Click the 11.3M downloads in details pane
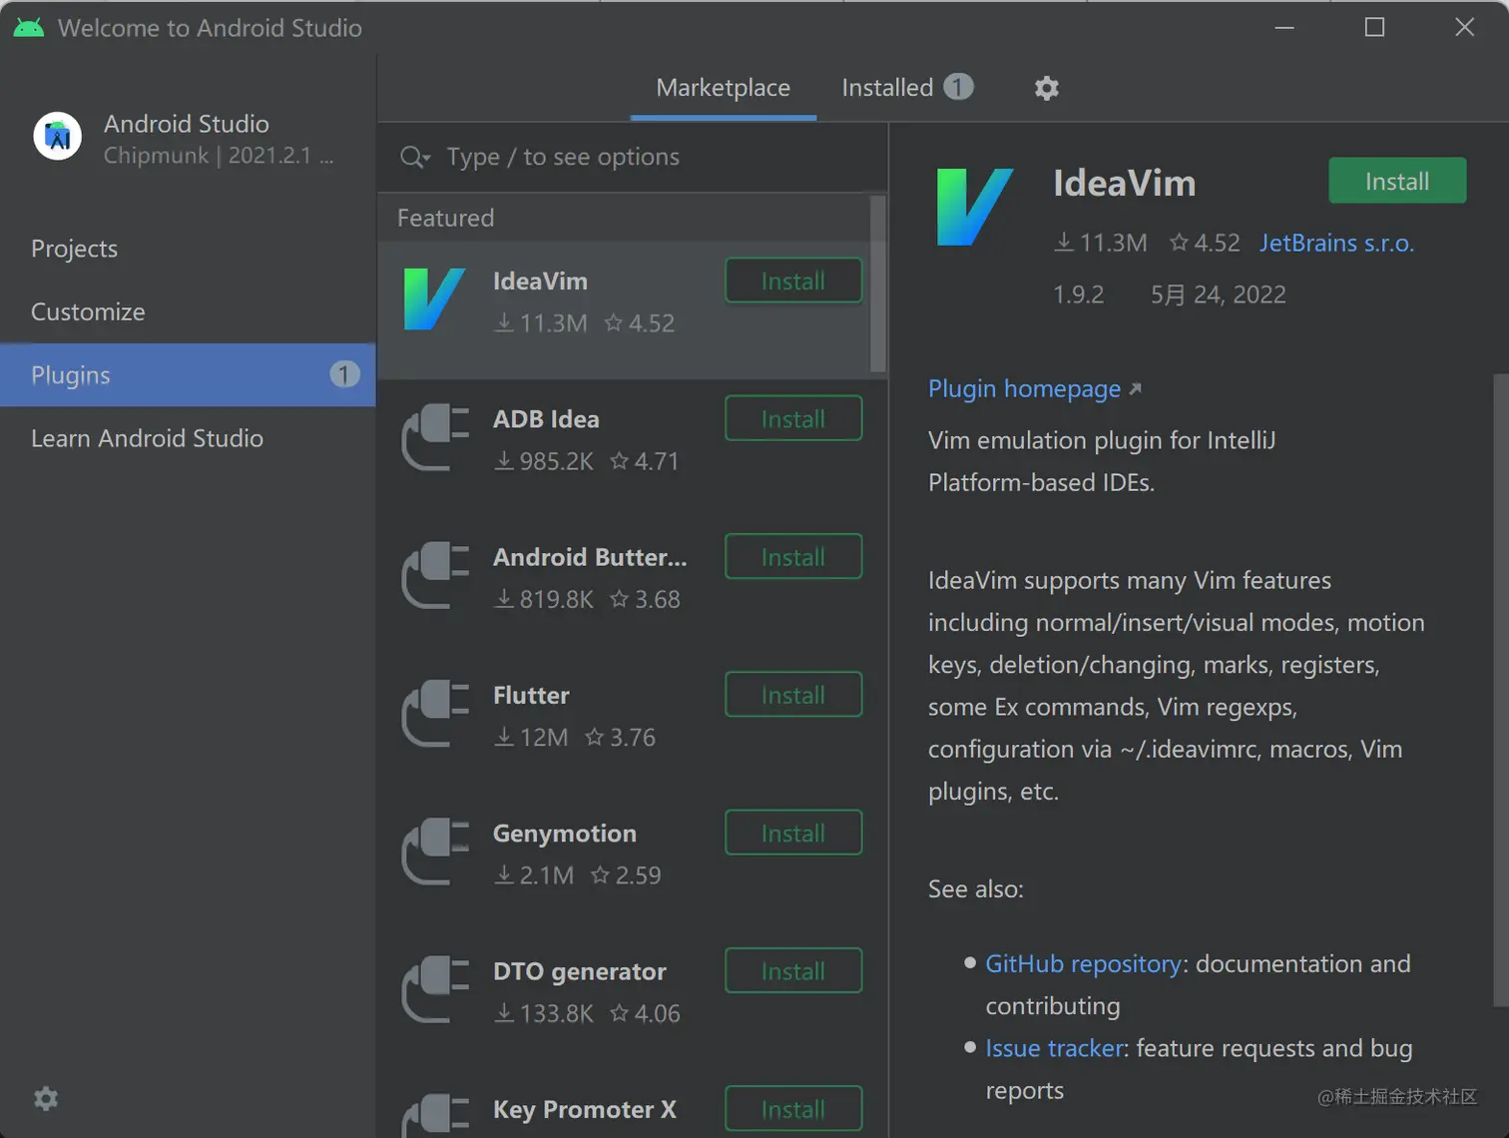Screen dimensions: 1509x1138 click(x=1102, y=243)
